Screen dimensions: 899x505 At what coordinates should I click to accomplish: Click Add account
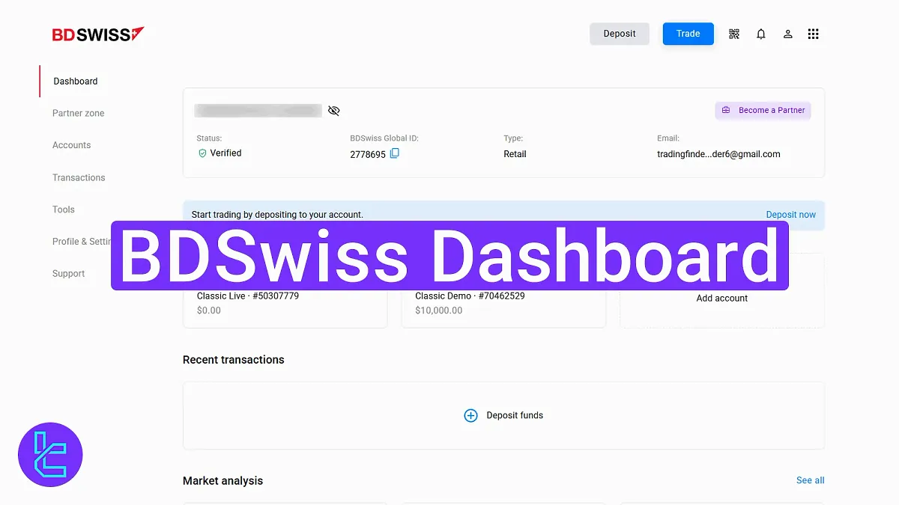[x=721, y=298]
